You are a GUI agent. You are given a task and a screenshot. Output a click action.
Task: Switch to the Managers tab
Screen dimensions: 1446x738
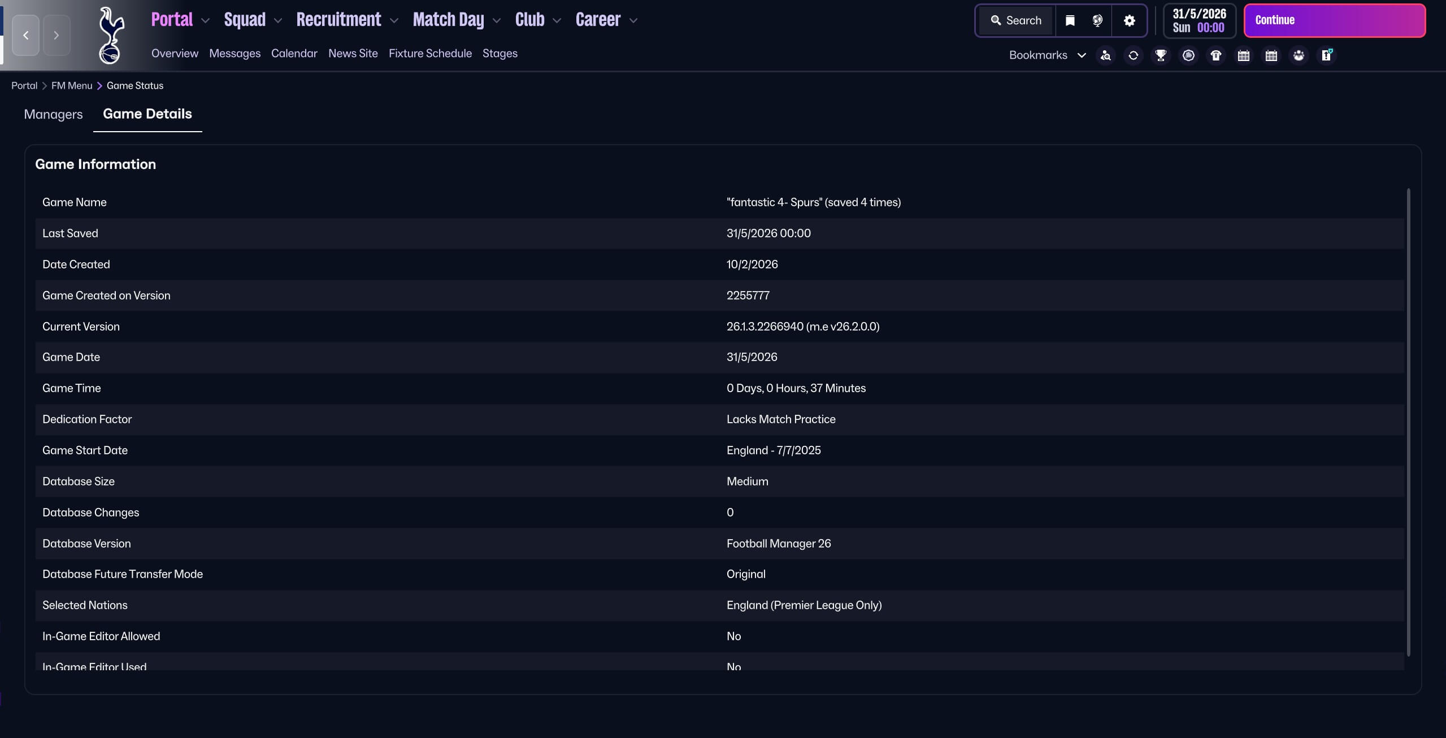[x=53, y=114]
